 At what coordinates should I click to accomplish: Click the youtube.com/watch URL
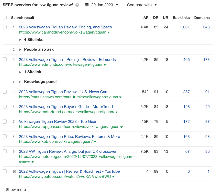point(65,177)
